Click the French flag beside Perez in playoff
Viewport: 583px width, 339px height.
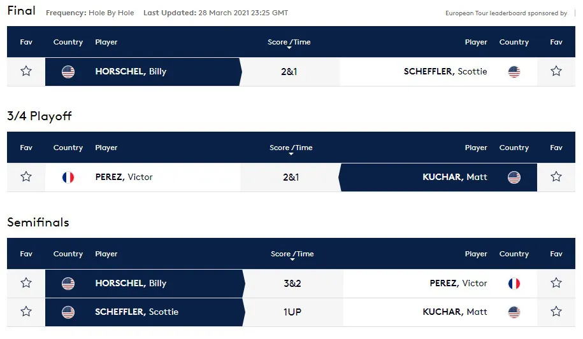tap(68, 177)
